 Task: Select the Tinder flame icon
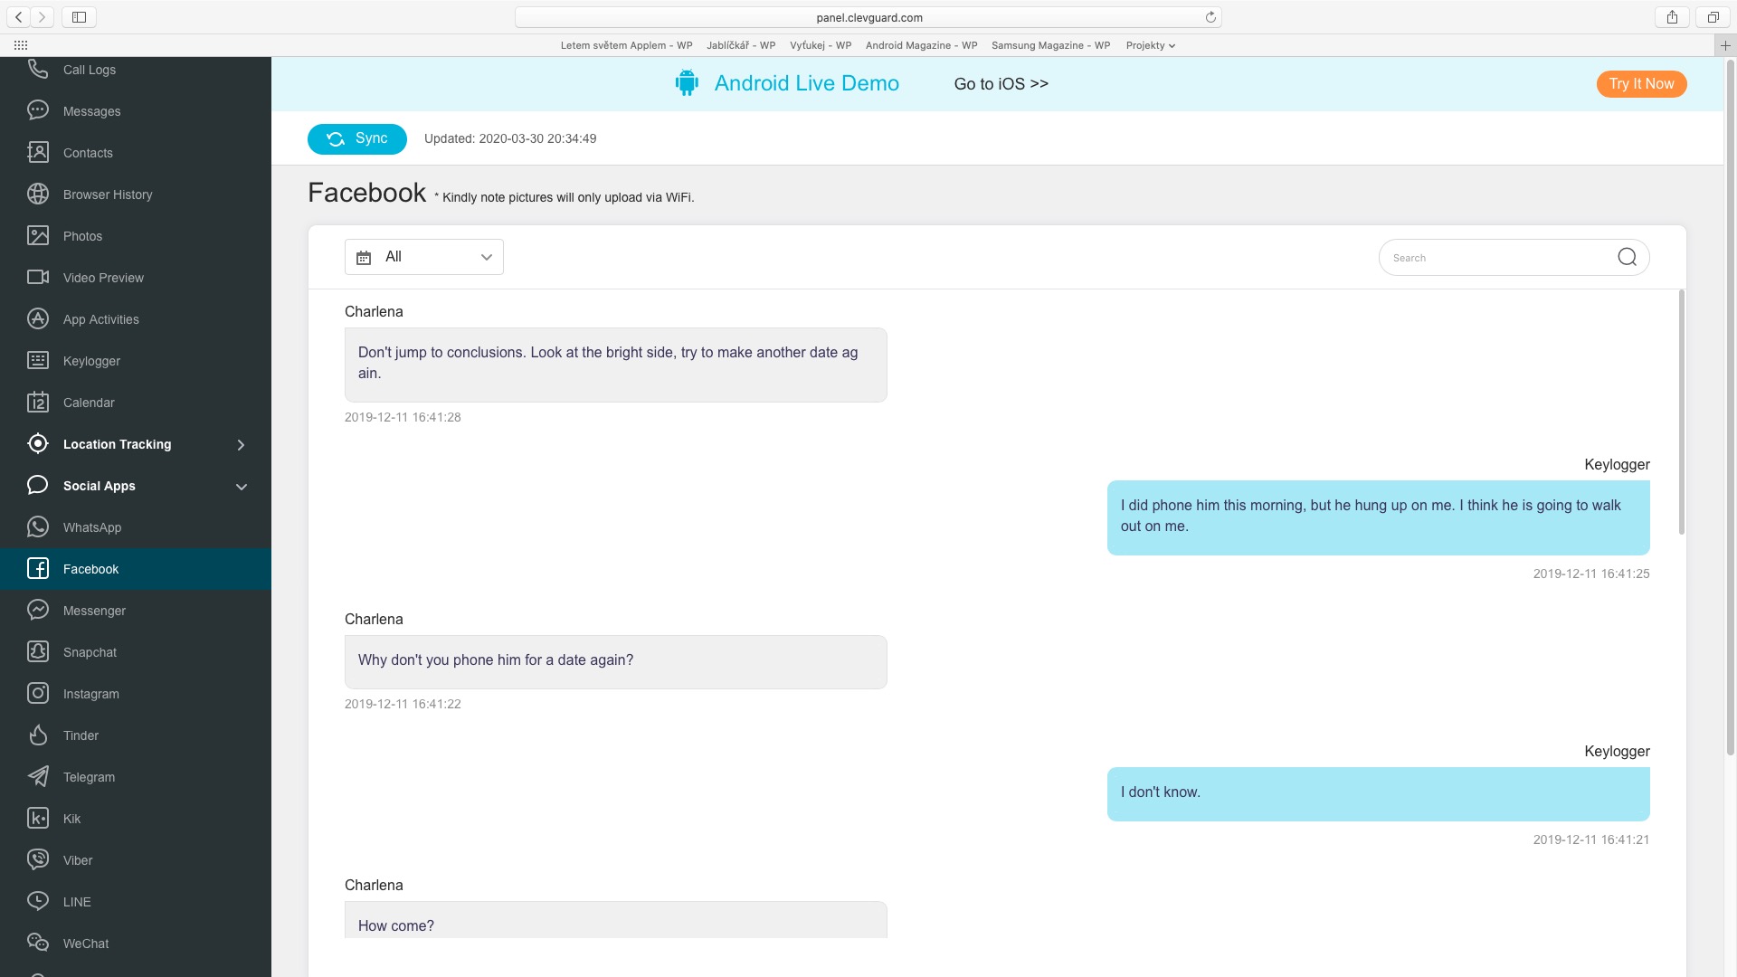pyautogui.click(x=38, y=735)
